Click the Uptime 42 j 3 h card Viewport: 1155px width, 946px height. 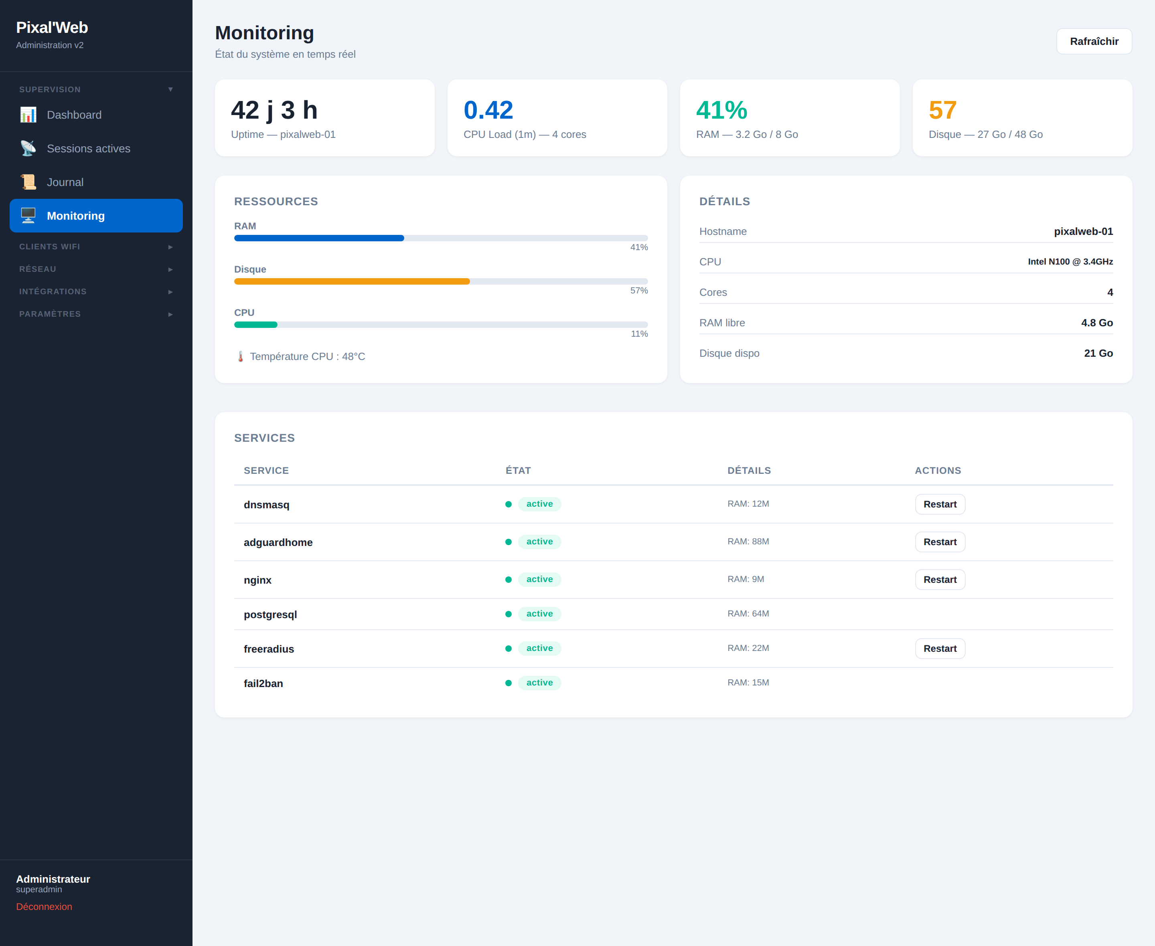325,118
